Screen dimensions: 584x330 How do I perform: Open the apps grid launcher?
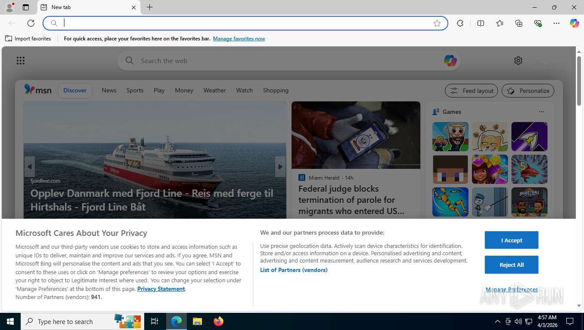pyautogui.click(x=21, y=61)
